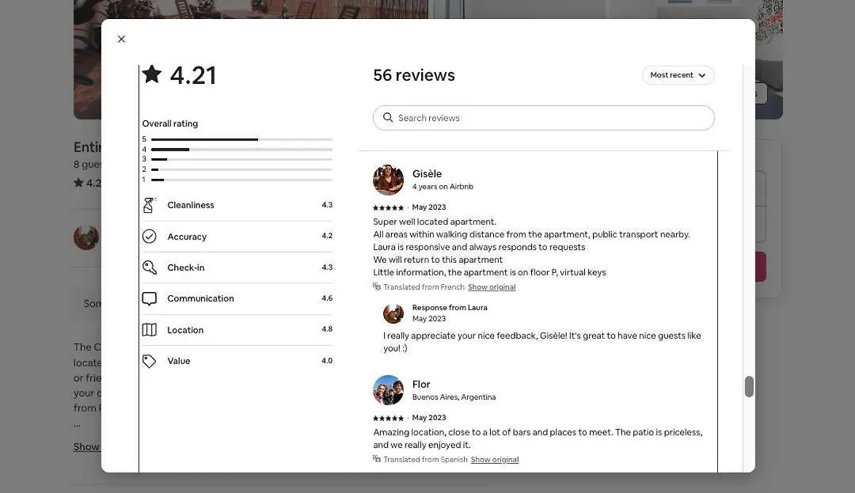Image resolution: width=855 pixels, height=493 pixels.
Task: Click the Accuracy checkmark circle icon
Action: tap(150, 237)
